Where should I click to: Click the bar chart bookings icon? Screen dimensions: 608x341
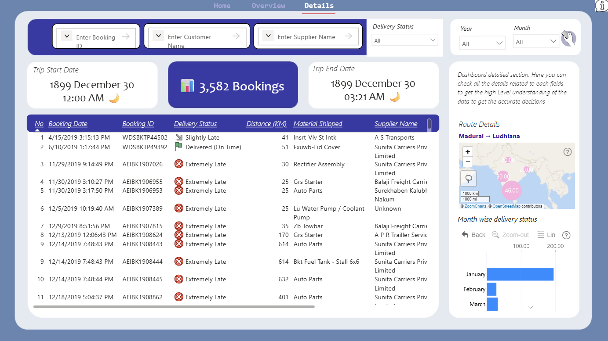(x=187, y=86)
